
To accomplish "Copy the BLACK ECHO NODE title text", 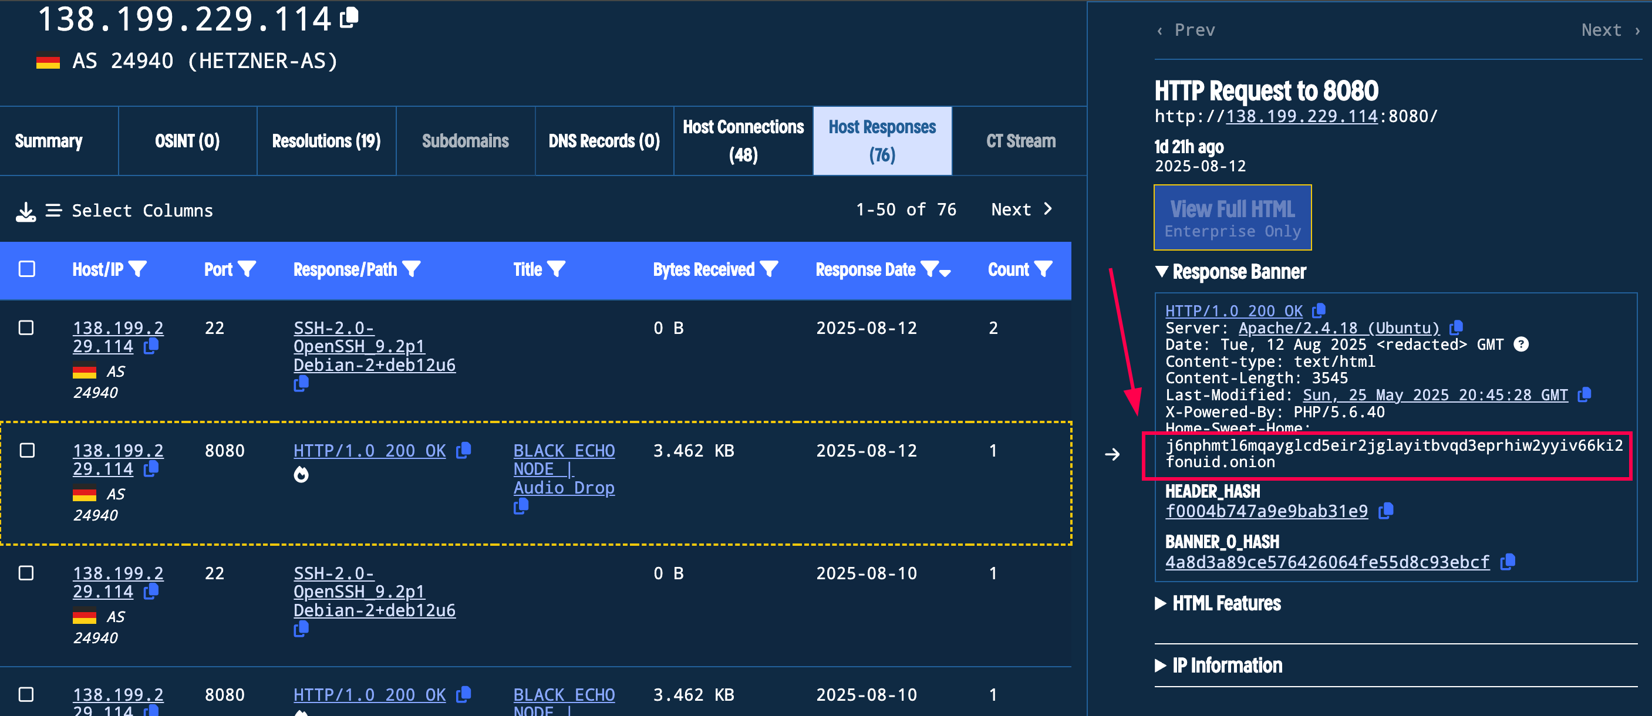I will click(x=521, y=506).
